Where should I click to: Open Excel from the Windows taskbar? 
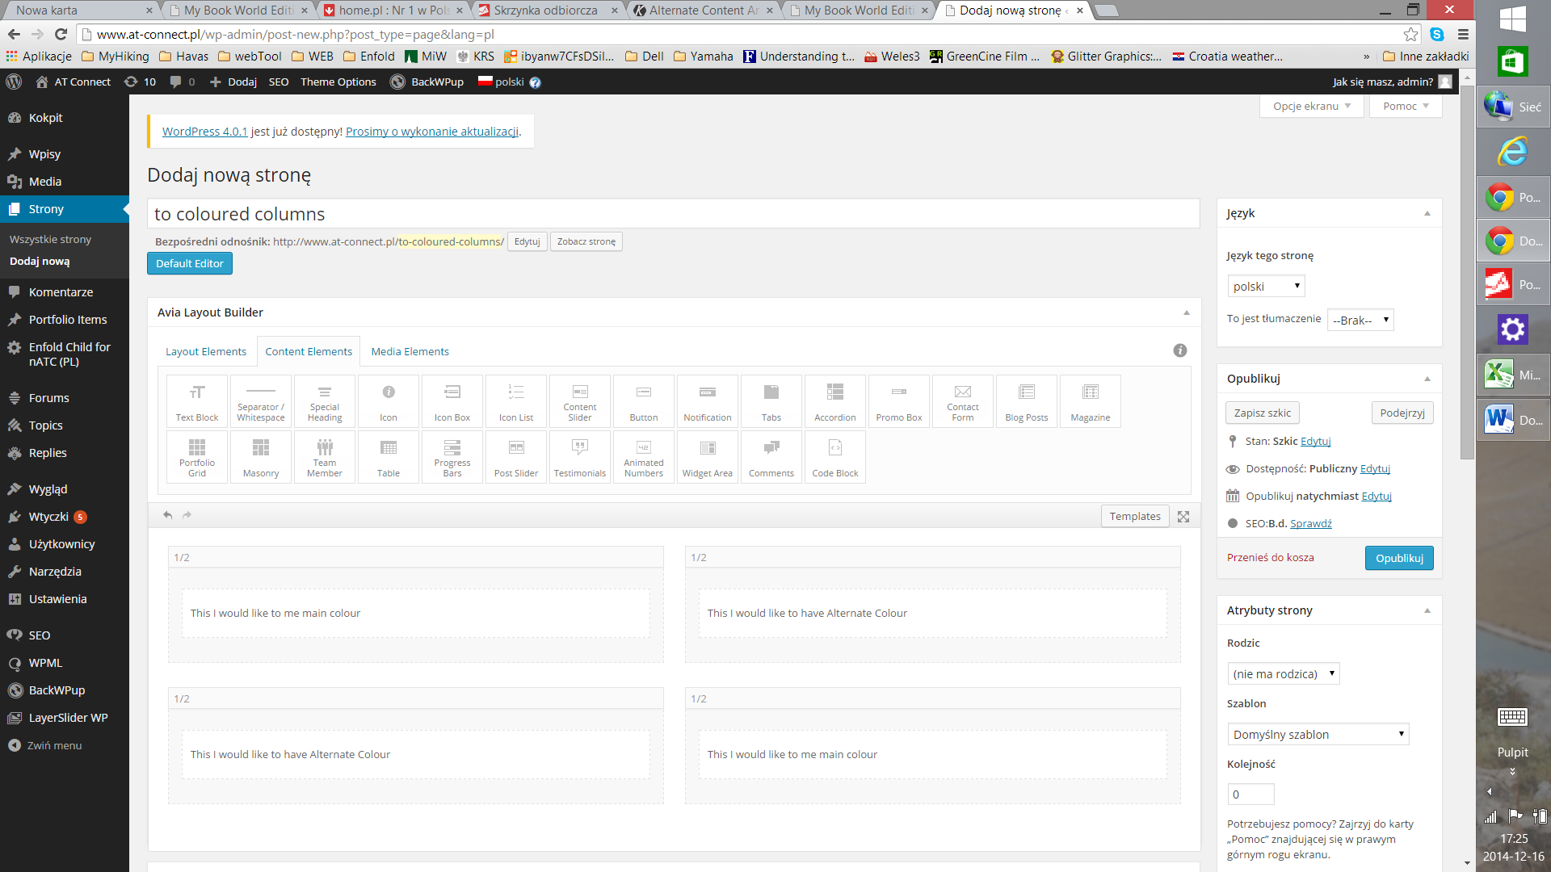coord(1512,375)
